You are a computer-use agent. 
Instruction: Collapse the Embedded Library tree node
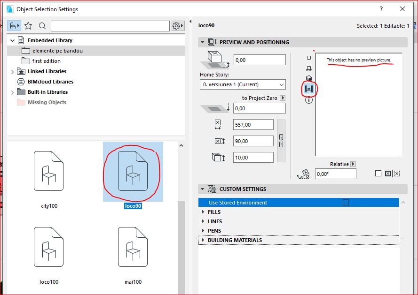point(13,40)
